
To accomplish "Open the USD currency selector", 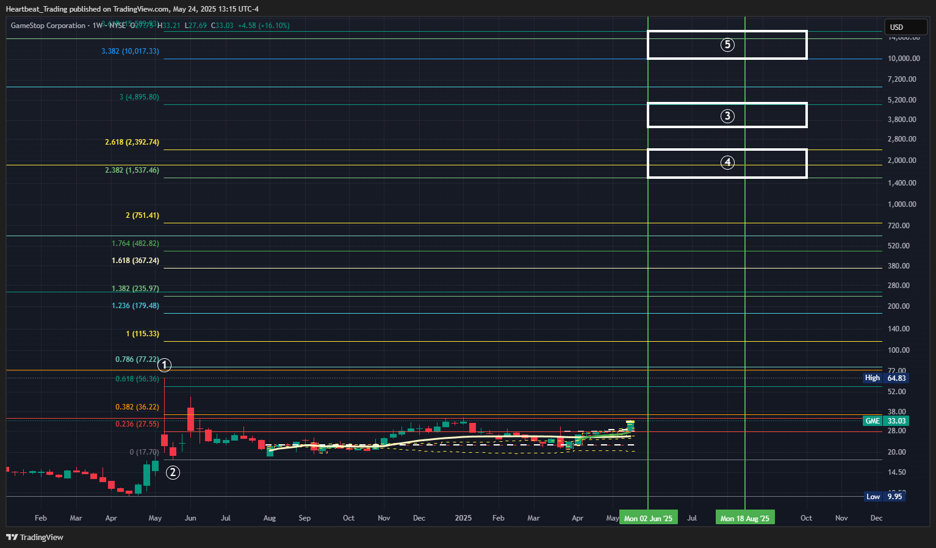I will [906, 27].
